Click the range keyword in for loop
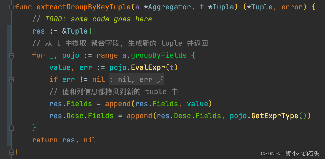Viewport: 325px width, 159px height. coord(107,56)
